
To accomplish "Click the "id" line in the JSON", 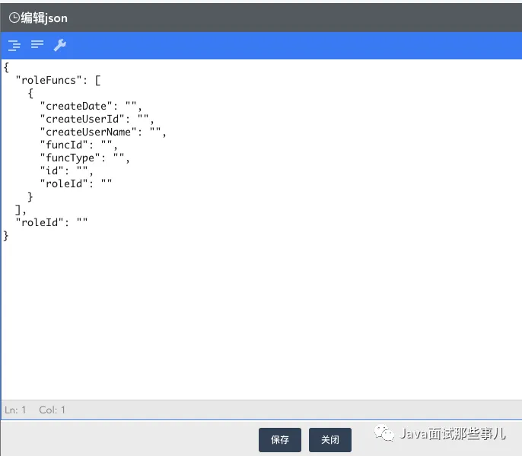I will tap(66, 171).
